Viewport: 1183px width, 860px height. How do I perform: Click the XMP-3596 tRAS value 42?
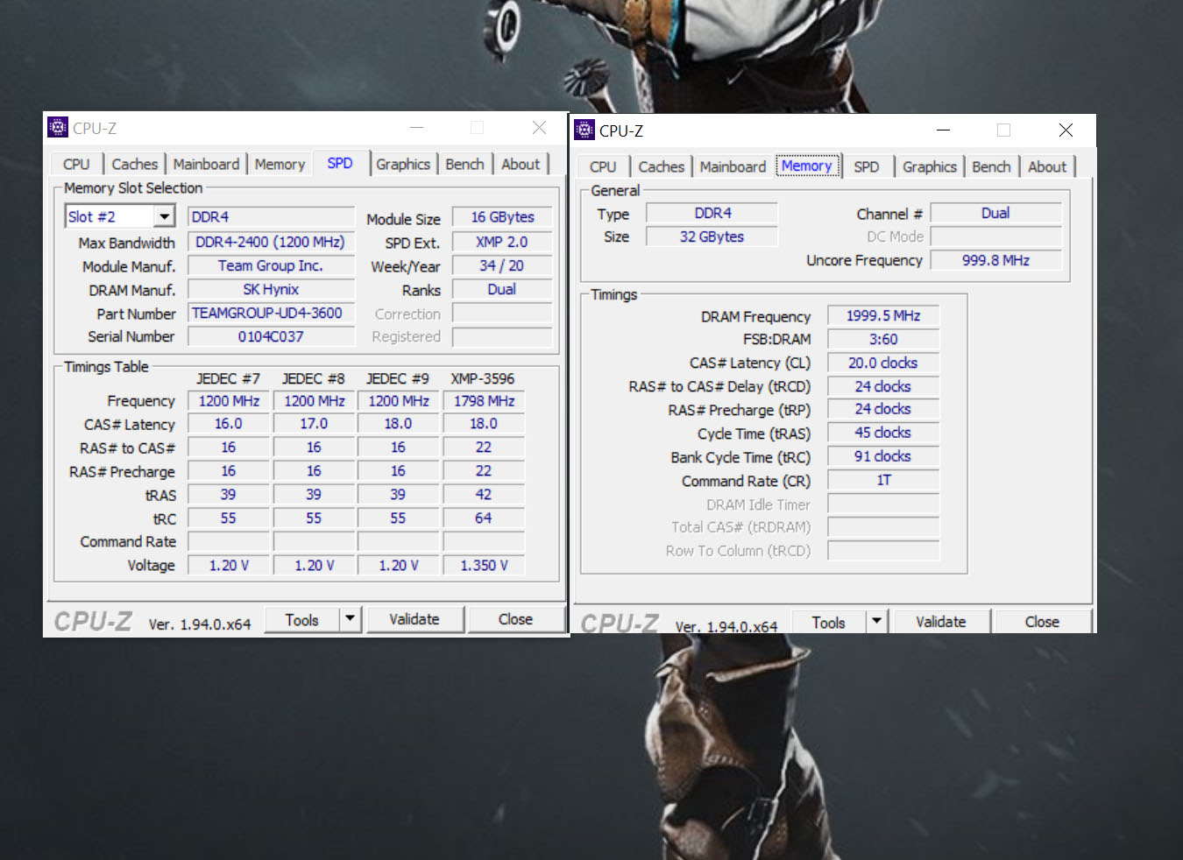pyautogui.click(x=484, y=494)
